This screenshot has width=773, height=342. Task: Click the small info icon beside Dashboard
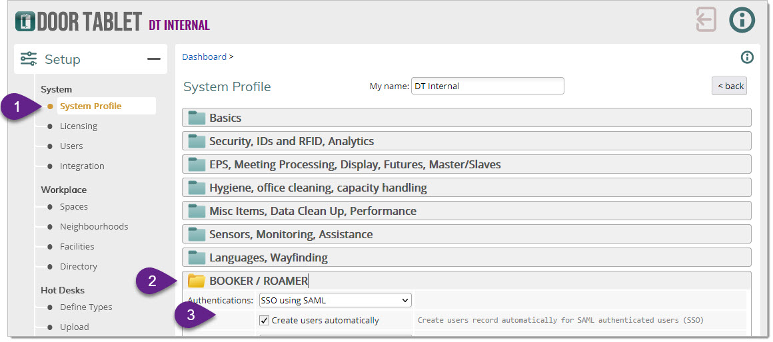tap(747, 57)
